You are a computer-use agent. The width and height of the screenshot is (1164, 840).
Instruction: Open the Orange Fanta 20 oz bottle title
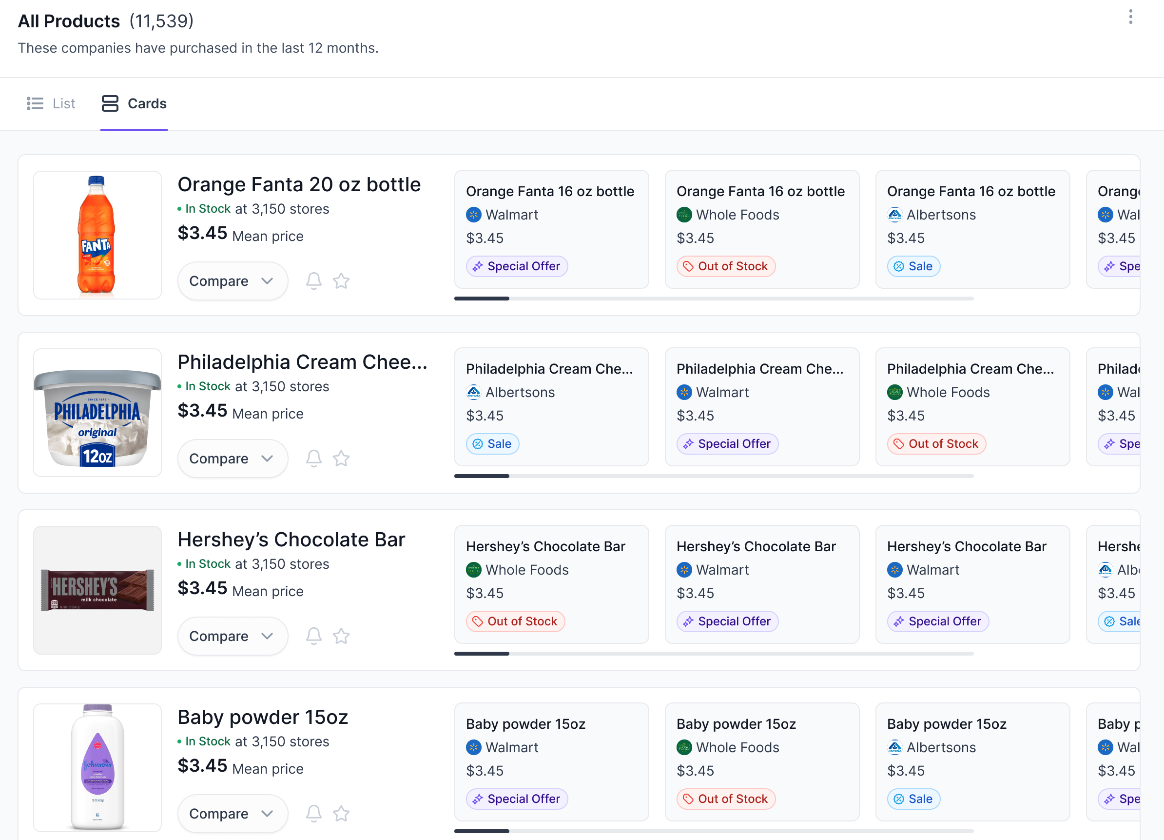pyautogui.click(x=299, y=184)
